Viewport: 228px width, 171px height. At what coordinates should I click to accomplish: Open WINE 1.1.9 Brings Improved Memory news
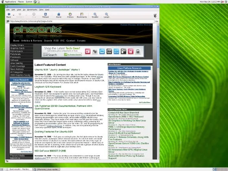pyautogui.click(x=126, y=128)
